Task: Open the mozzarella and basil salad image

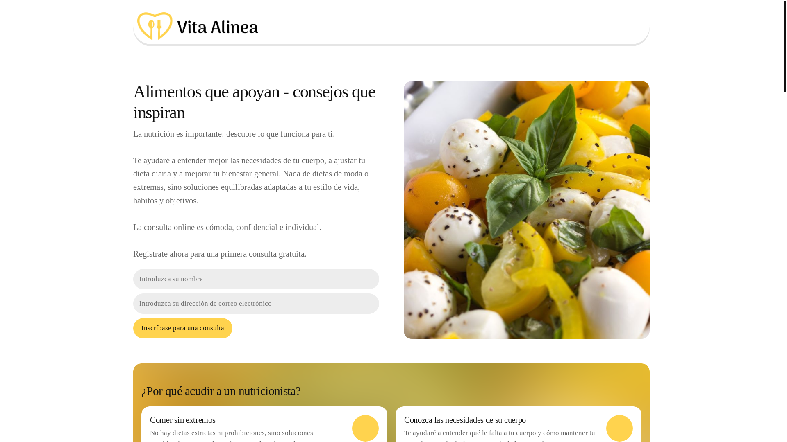Action: (526, 210)
